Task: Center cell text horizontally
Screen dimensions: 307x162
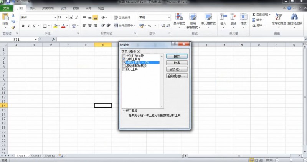Action: pyautogui.click(x=90, y=25)
